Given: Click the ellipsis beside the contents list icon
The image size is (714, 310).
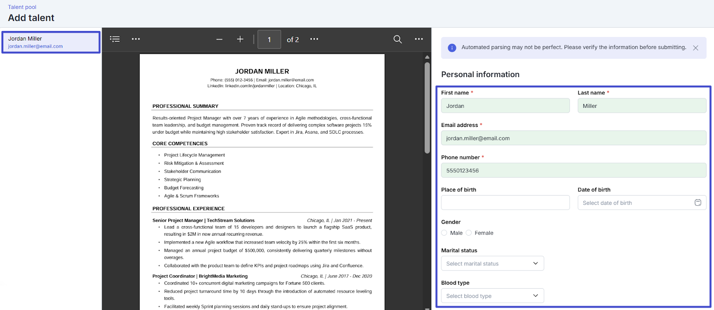Looking at the screenshot, I should pyautogui.click(x=136, y=39).
